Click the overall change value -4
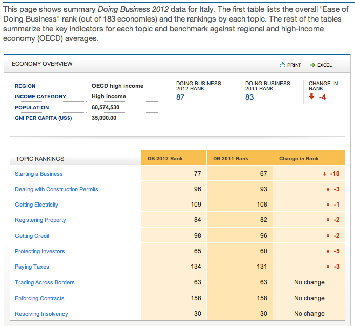 tap(322, 97)
